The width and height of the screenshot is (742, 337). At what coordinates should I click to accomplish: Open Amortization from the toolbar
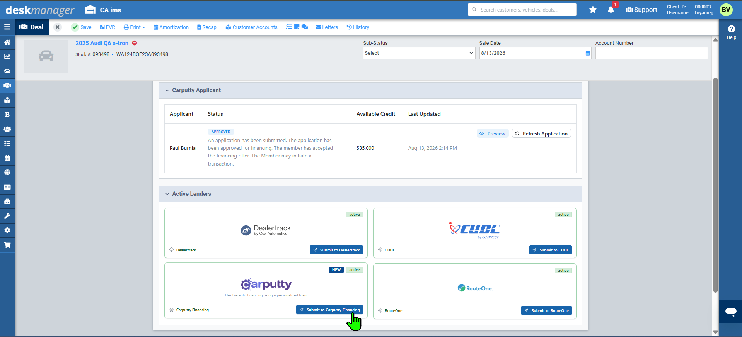tap(171, 27)
